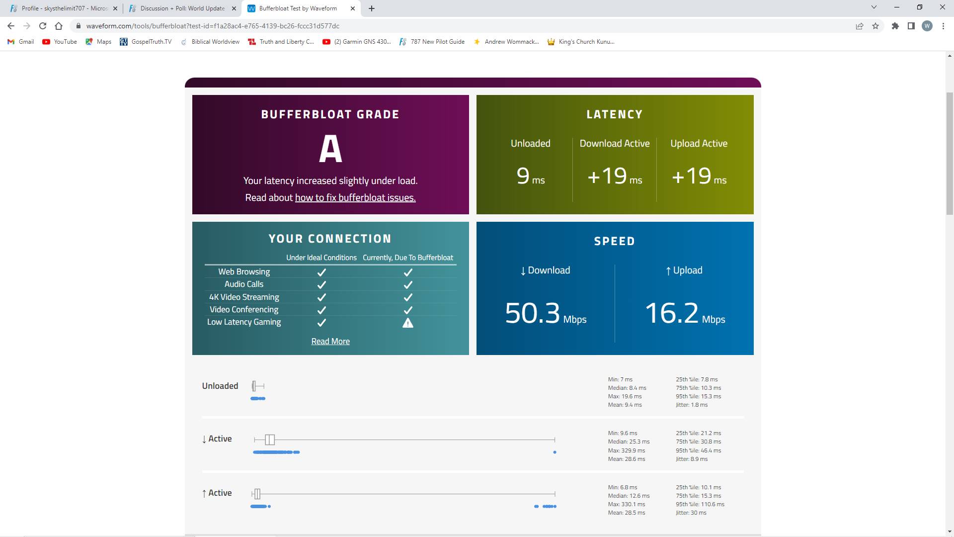Open the Chrome profile avatar
The height and width of the screenshot is (537, 954).
coord(927,26)
